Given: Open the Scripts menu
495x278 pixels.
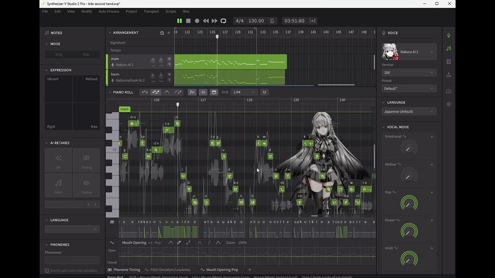Looking at the screenshot, I should 171,11.
